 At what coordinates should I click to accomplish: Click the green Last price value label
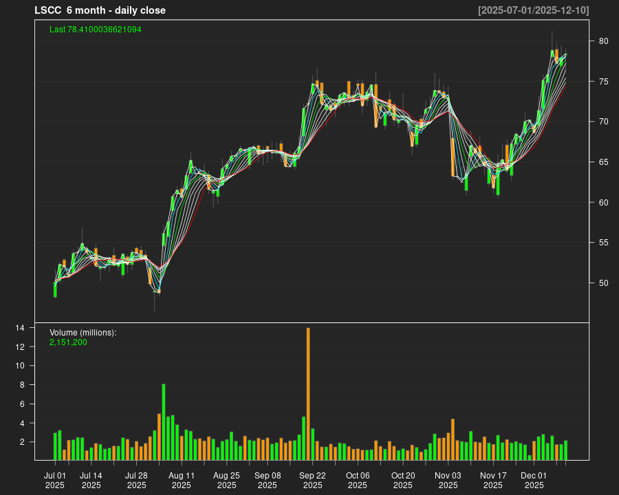96,30
